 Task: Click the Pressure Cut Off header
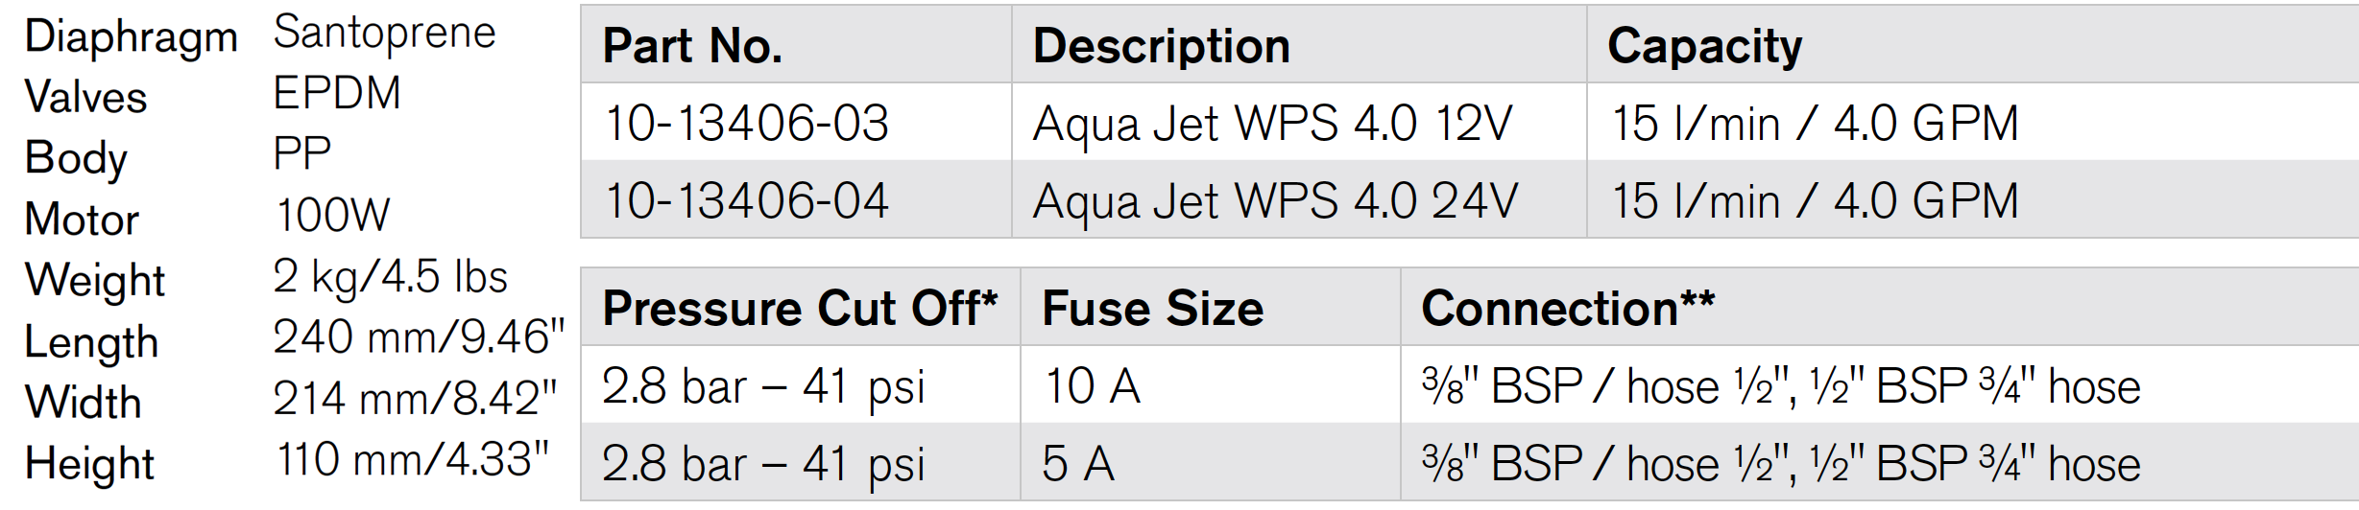coord(799,308)
